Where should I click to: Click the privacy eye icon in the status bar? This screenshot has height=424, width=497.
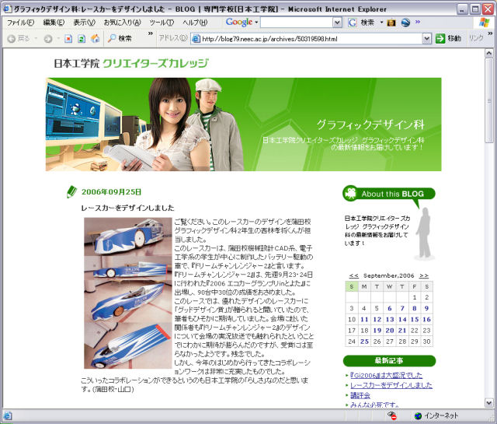click(x=392, y=415)
